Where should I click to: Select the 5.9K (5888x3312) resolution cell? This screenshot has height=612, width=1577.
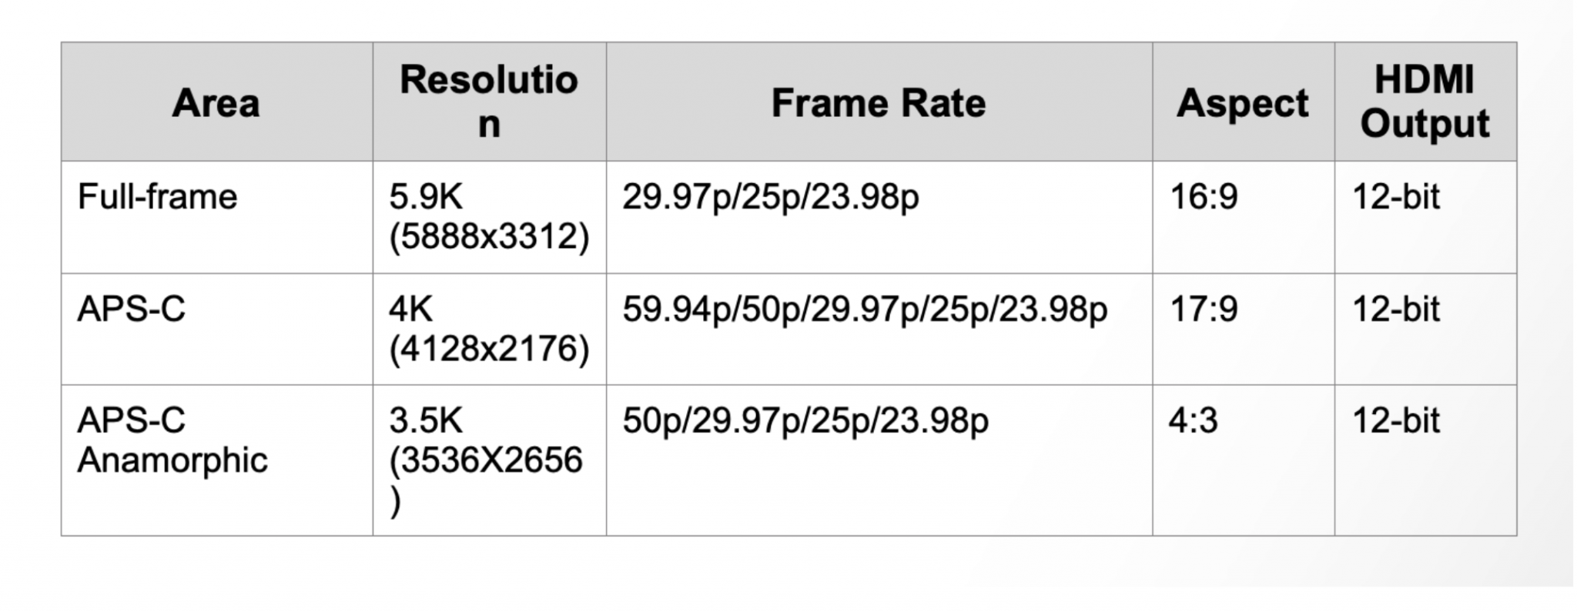pos(489,216)
